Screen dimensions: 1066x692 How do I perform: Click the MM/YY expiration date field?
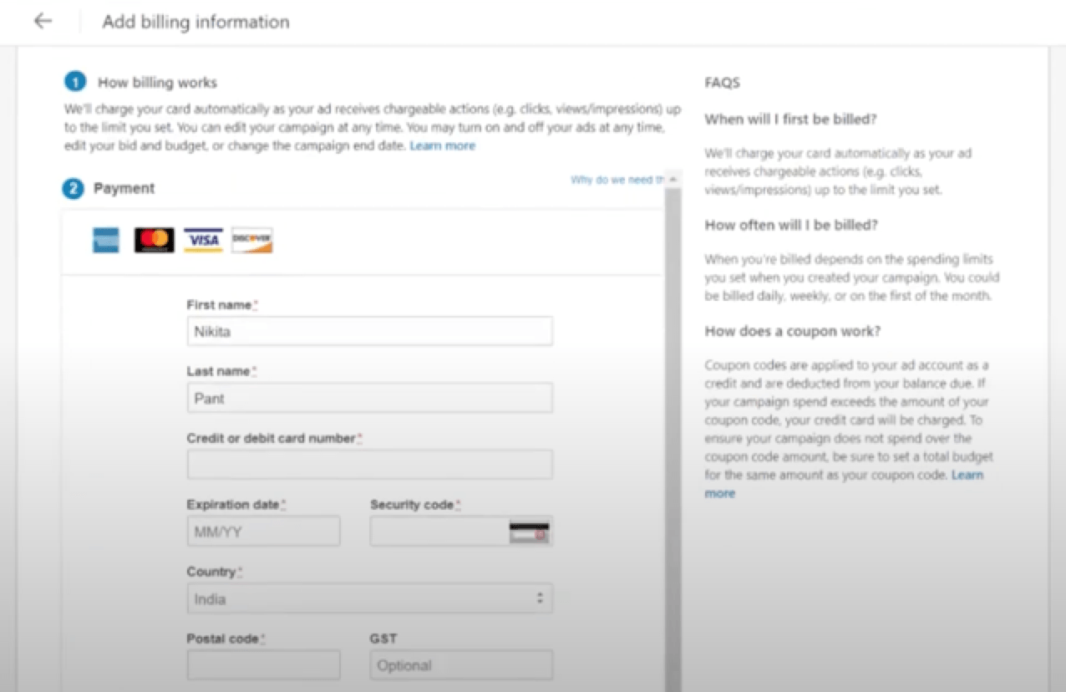[263, 531]
